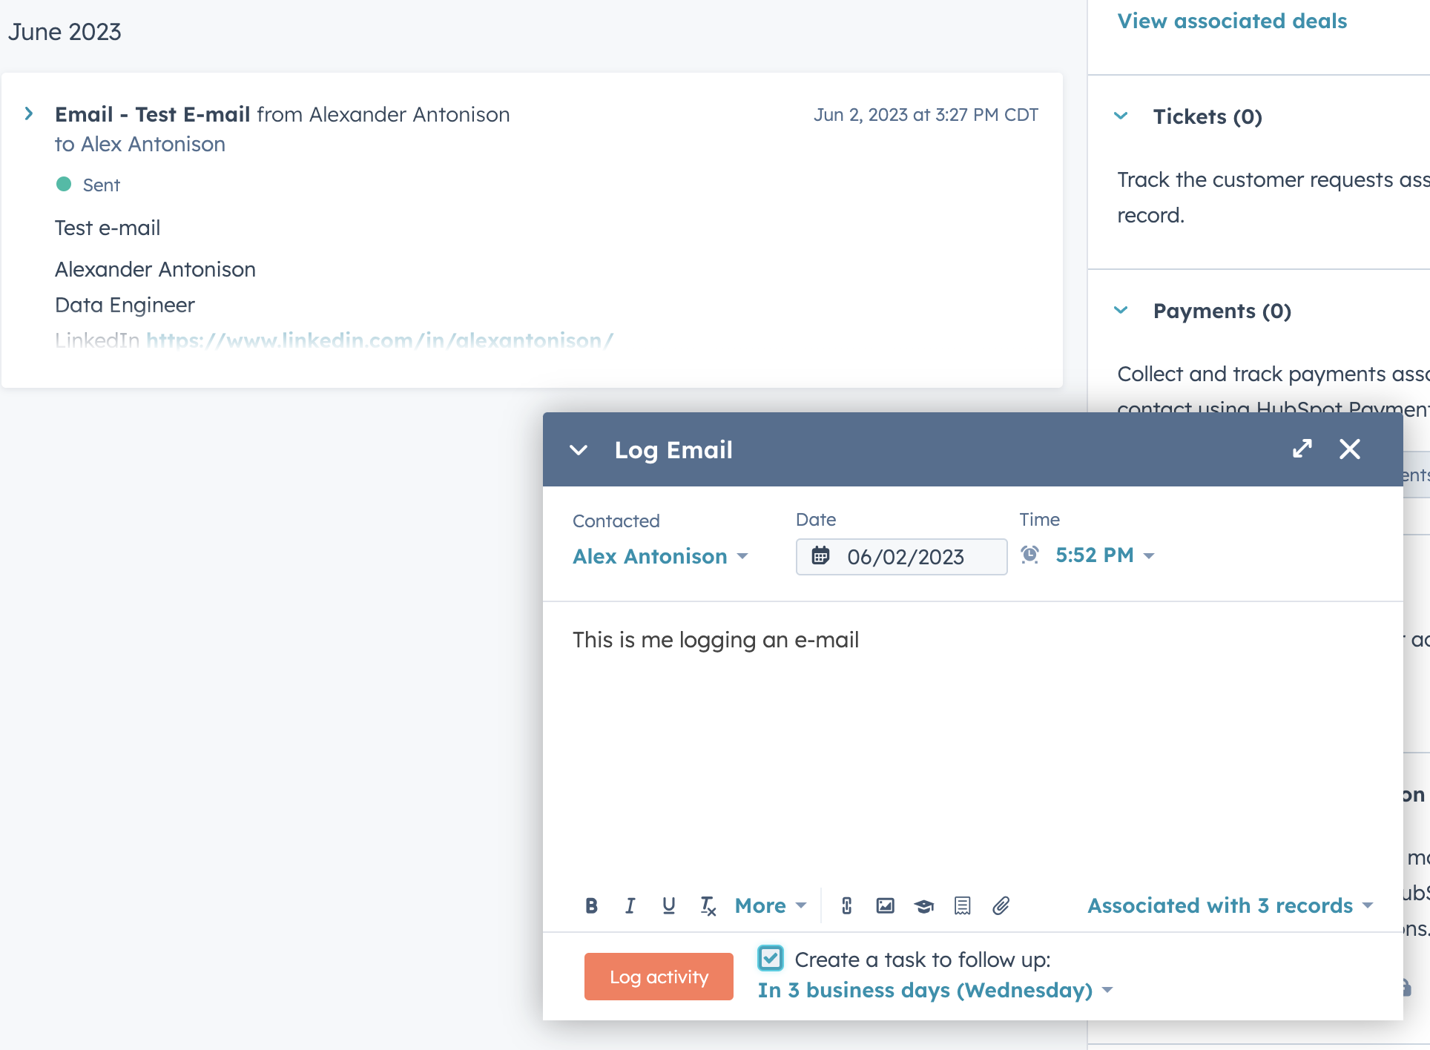This screenshot has height=1050, width=1430.
Task: Expand the Test E-mail timeline entry
Action: [x=29, y=113]
